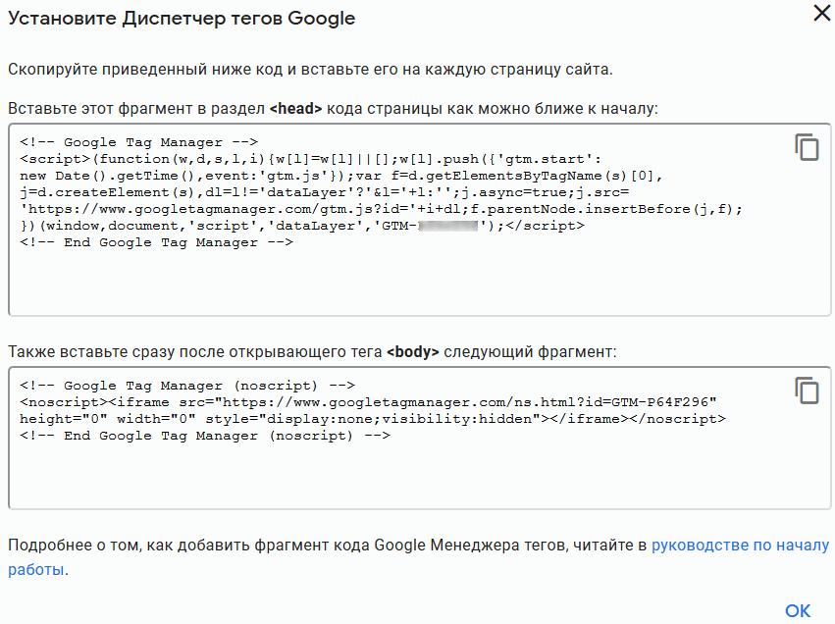Open the «руководстве по началу работы» link
This screenshot has height=624, width=835.
[x=740, y=546]
